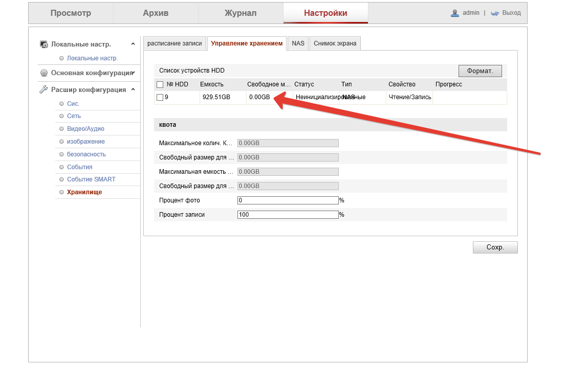Click the monitor icon beside Локальные настр.
566x367 pixels.
tap(44, 44)
